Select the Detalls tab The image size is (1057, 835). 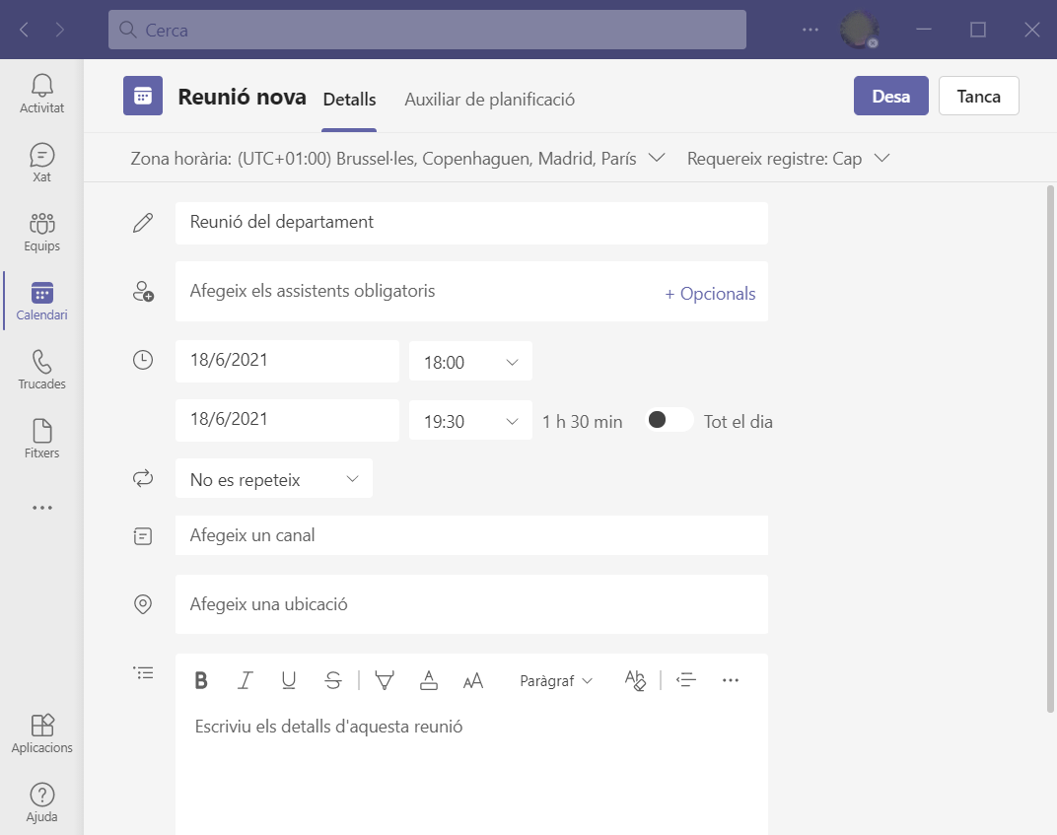(x=349, y=100)
